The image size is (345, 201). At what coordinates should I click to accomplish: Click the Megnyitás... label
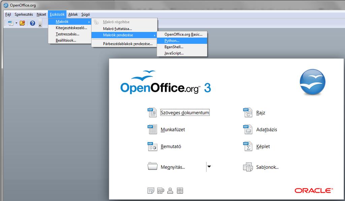click(x=173, y=167)
